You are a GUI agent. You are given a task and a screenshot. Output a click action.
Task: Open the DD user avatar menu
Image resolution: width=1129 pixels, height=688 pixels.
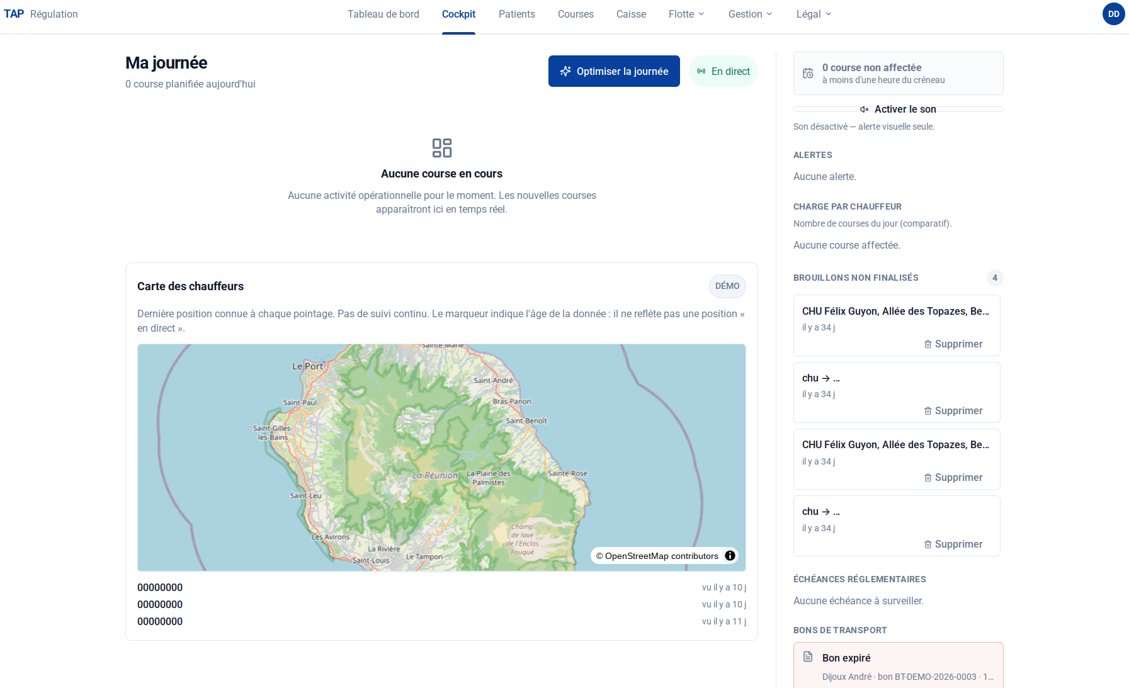click(1113, 14)
